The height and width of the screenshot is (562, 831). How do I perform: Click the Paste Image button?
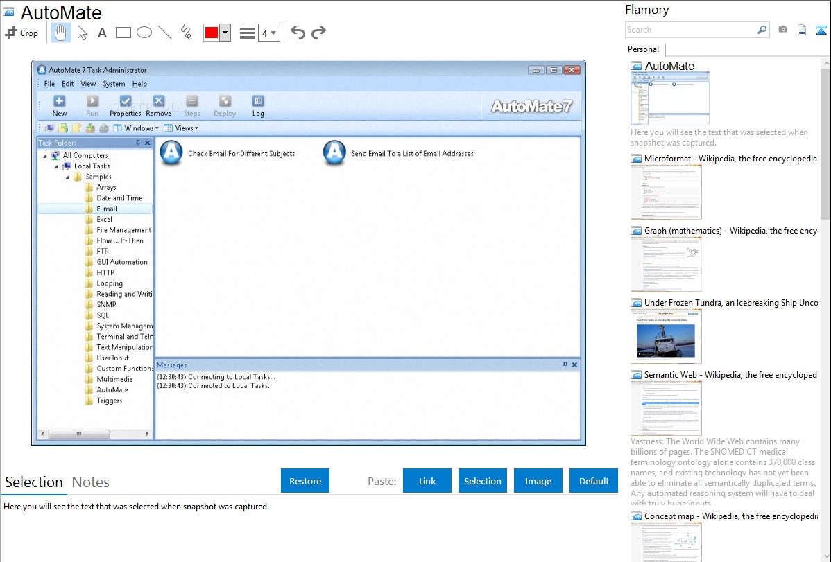[538, 481]
